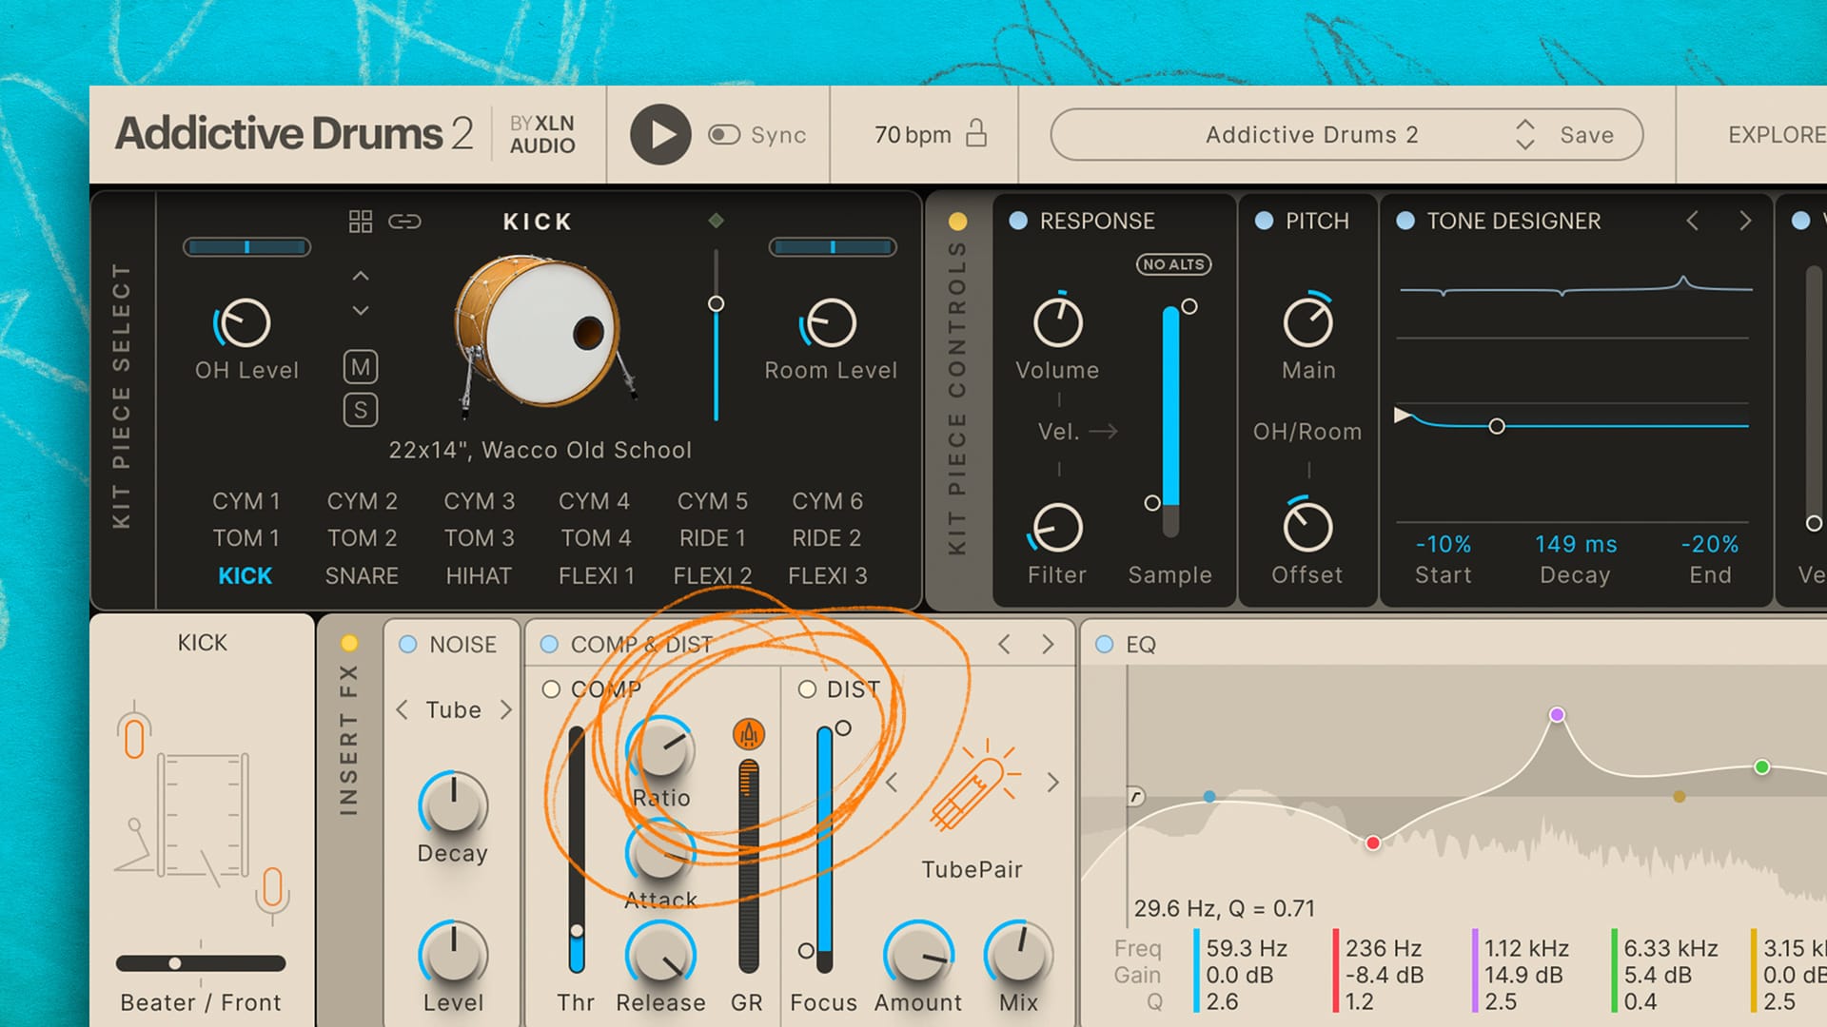Open the kit grid view icon

pyautogui.click(x=361, y=222)
